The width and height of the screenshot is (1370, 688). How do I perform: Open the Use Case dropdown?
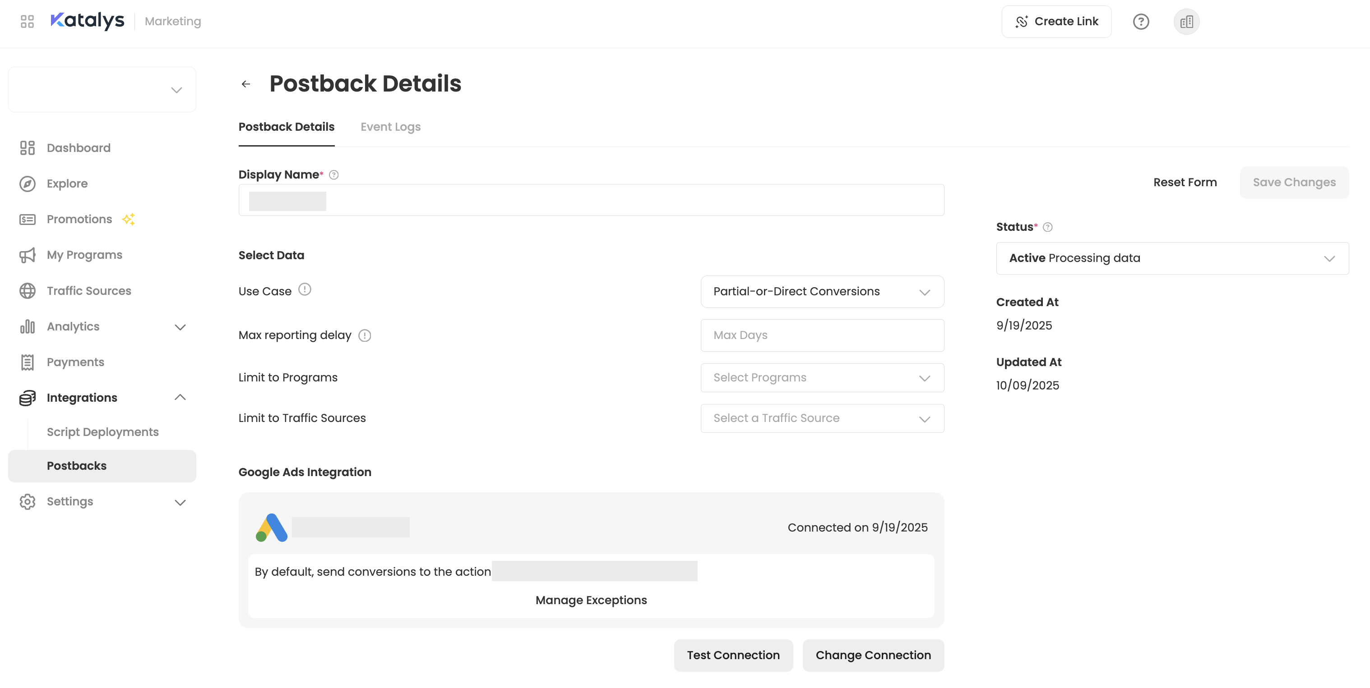click(822, 291)
